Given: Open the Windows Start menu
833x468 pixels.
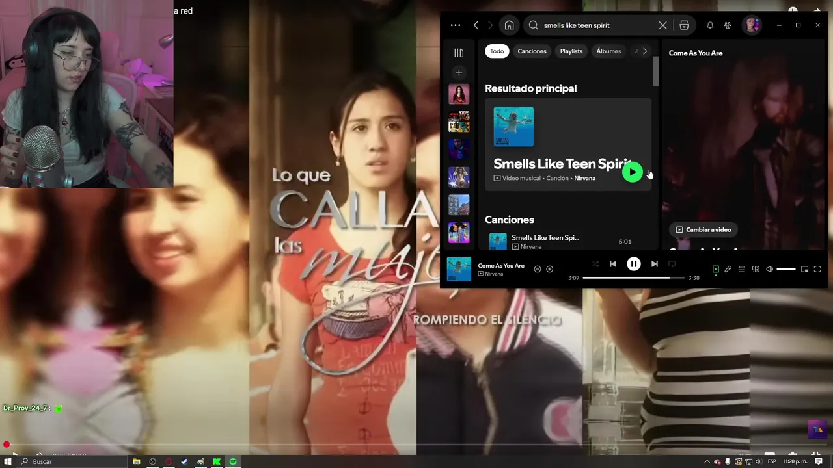Looking at the screenshot, I should (7, 461).
